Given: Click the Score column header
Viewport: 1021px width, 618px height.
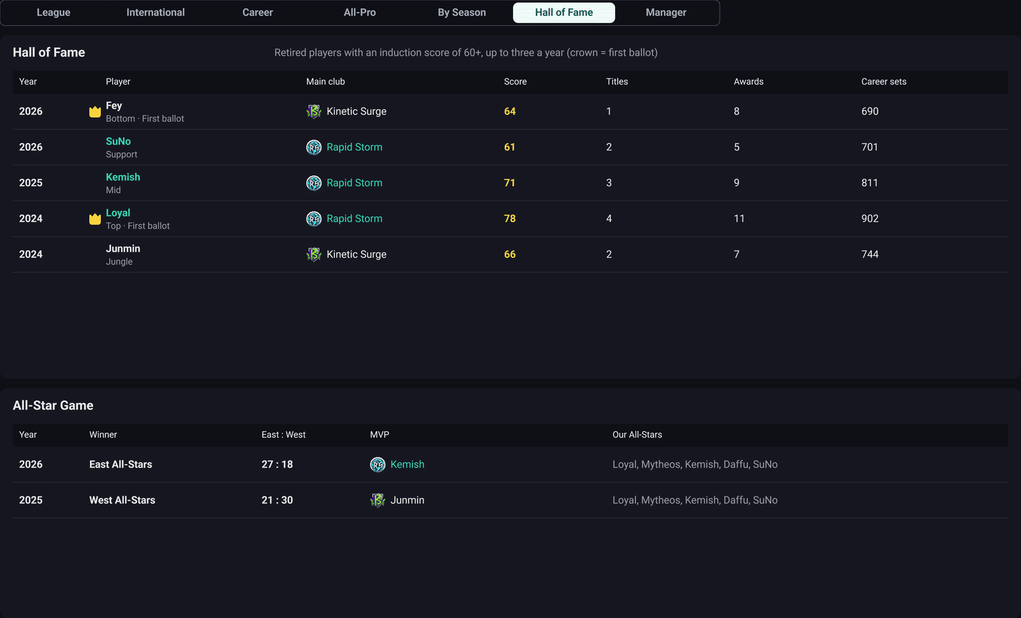Looking at the screenshot, I should 516,82.
